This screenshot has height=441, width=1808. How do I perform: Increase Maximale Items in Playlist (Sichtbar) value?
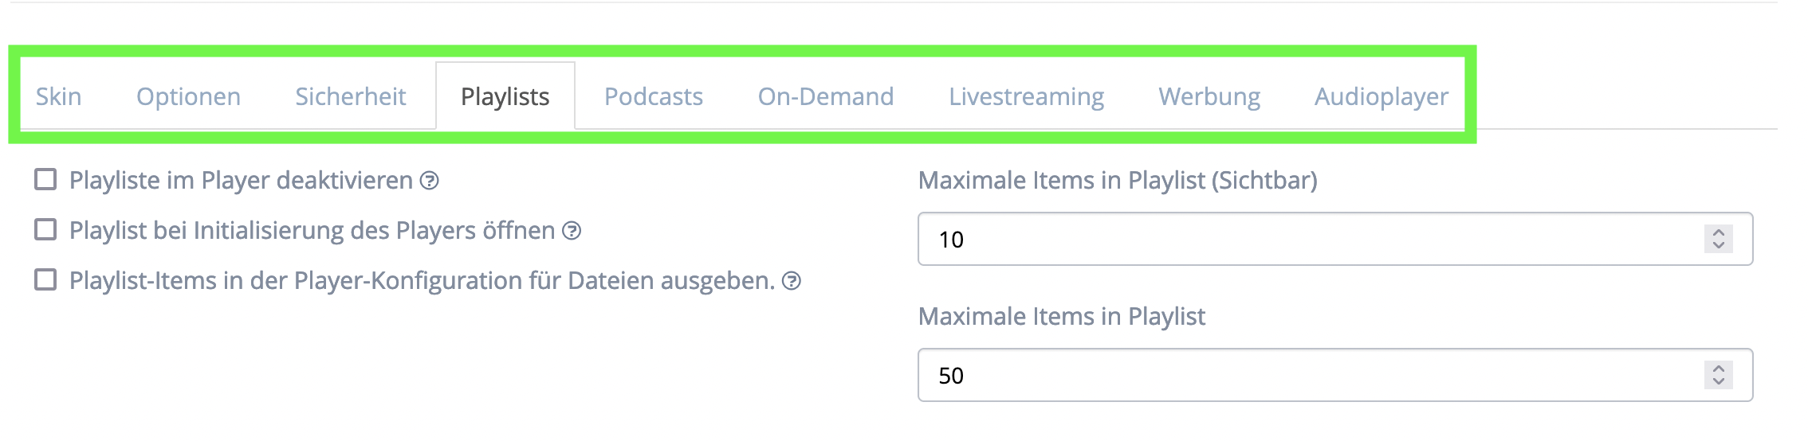pos(1719,232)
